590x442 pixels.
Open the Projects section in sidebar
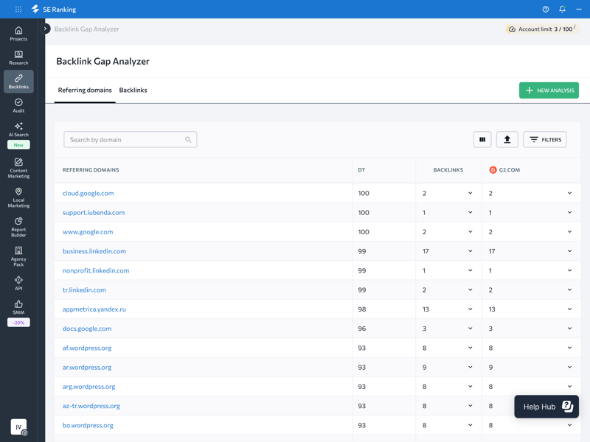click(x=18, y=33)
